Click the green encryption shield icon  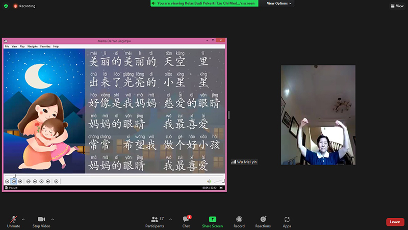click(x=6, y=6)
